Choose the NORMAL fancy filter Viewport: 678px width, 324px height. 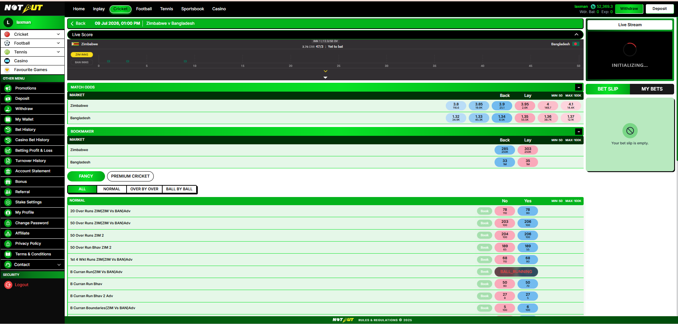[112, 189]
